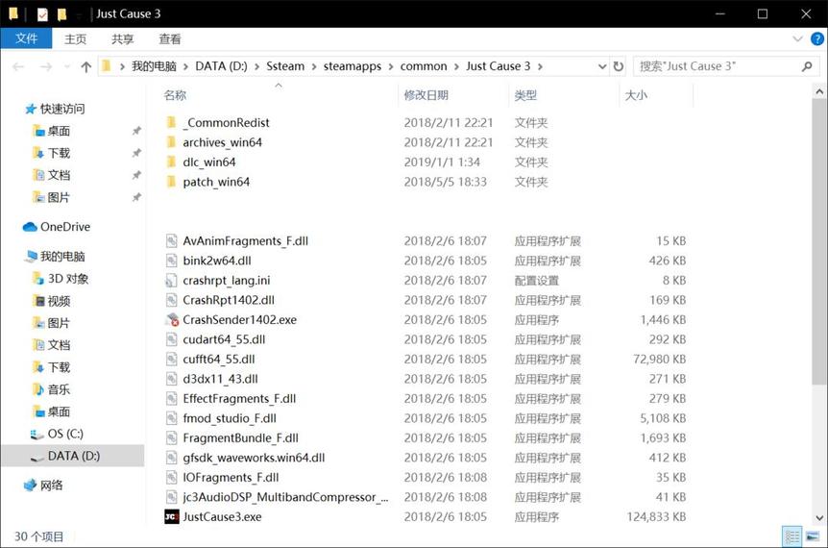This screenshot has width=828, height=548.
Task: Open the address bar history dropdown
Action: point(601,66)
